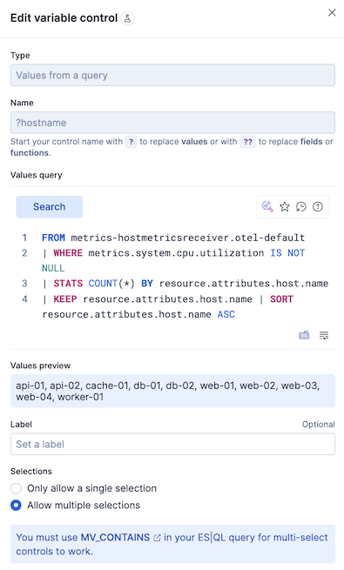Open the ES|QL help icon
Viewport: 344px width, 570px height.
(x=318, y=207)
